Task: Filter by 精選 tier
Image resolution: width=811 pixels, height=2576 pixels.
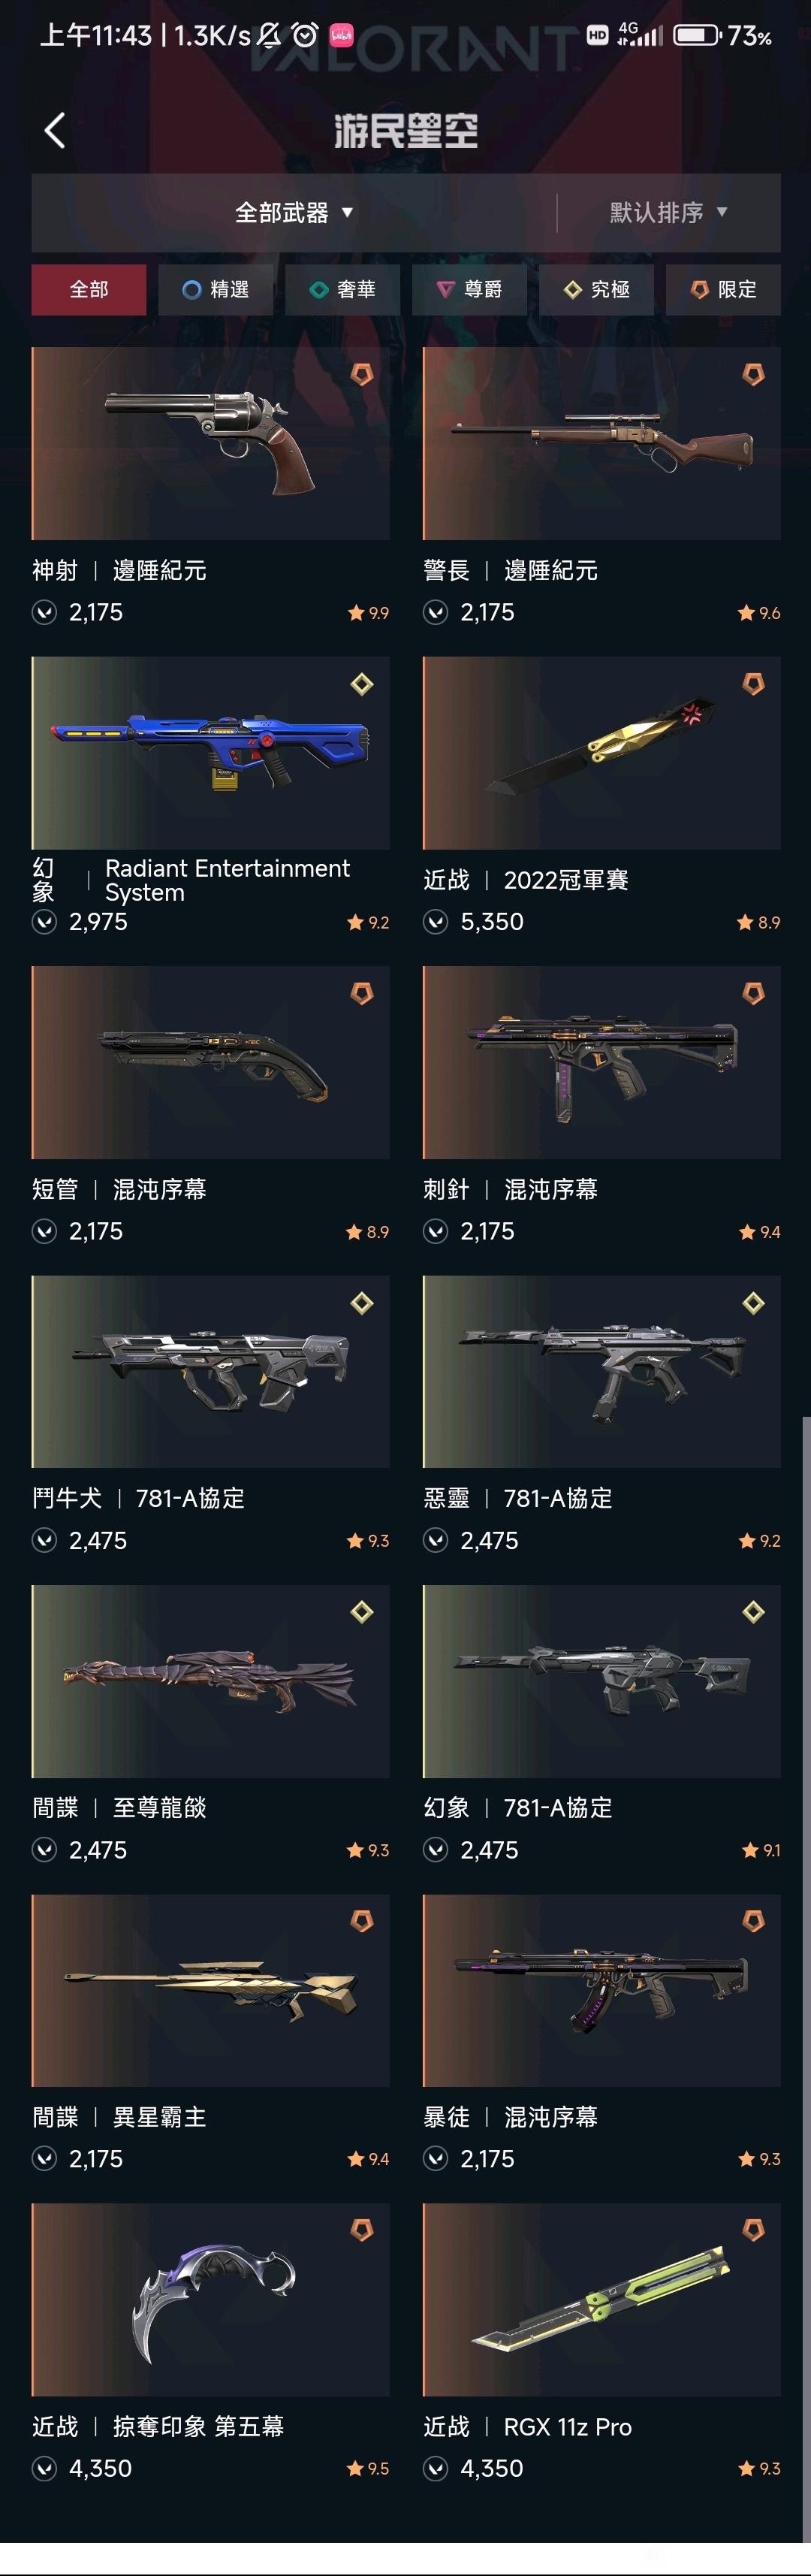Action: tap(215, 289)
